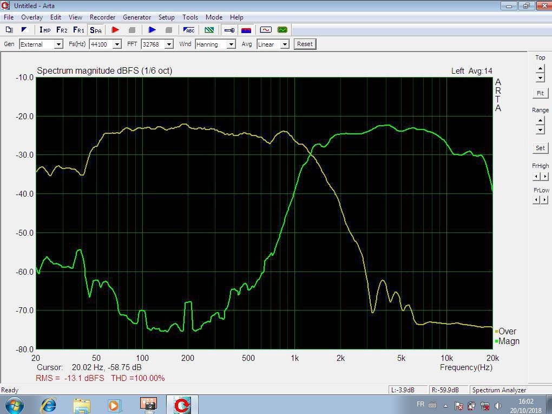
Task: Open the Generator menu
Action: pos(137,17)
